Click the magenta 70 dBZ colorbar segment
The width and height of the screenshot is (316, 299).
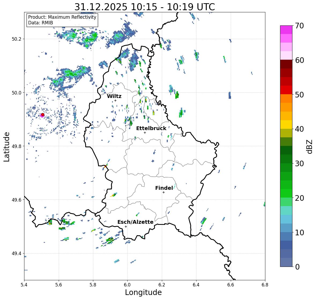point(286,30)
